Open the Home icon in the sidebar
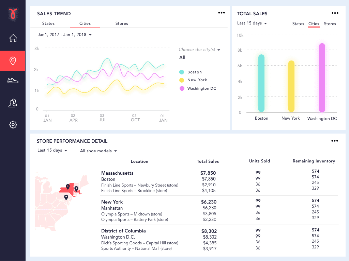Screen dimensions: 349x261 tap(13, 38)
